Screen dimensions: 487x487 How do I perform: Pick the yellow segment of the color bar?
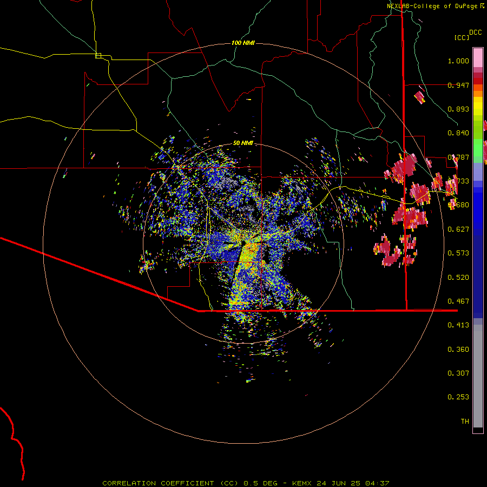(x=478, y=106)
